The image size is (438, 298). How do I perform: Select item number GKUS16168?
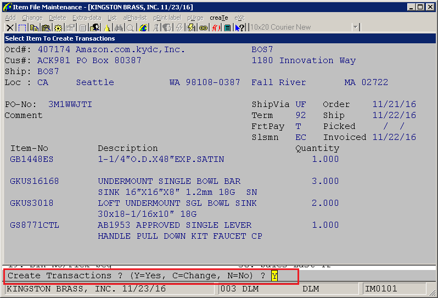(x=35, y=181)
